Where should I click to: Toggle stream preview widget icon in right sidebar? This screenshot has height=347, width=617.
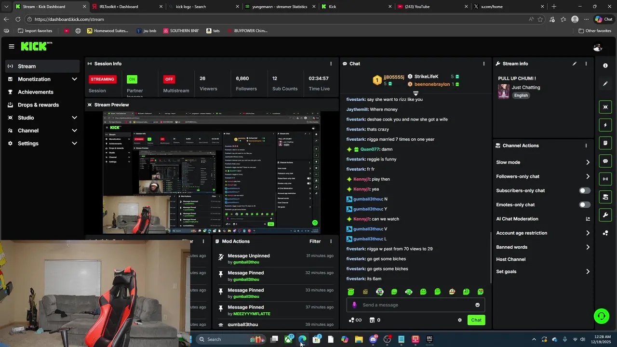click(x=605, y=107)
